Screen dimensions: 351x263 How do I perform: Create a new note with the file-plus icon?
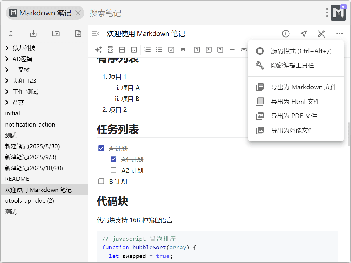[78, 33]
